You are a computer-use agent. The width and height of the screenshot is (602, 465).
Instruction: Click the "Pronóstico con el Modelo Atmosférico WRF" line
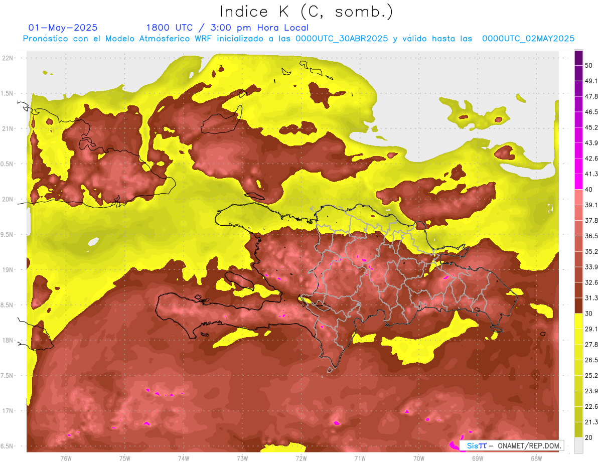[298, 39]
